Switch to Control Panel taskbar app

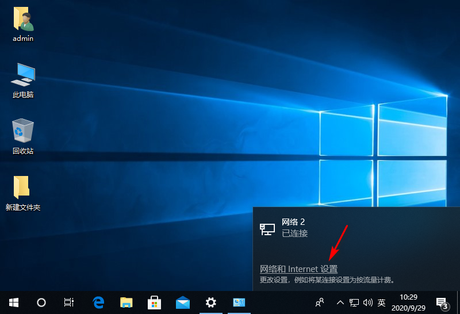pos(239,302)
